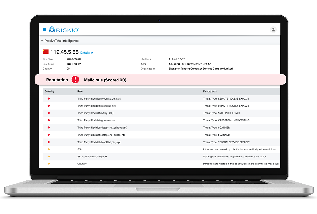317x214 pixels.
Task: Select the SSL certificate self-signed rule
Action: [x=92, y=157]
